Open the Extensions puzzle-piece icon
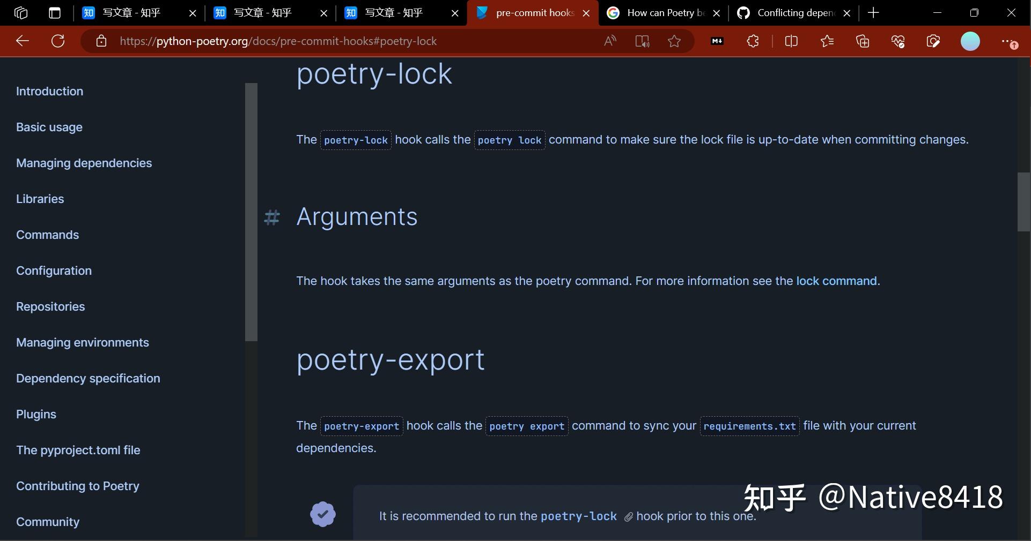 tap(752, 41)
